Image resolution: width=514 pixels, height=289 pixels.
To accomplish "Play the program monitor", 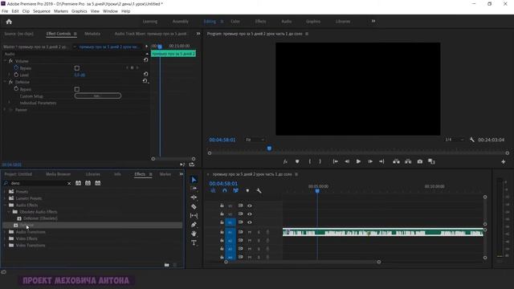I will click(358, 161).
